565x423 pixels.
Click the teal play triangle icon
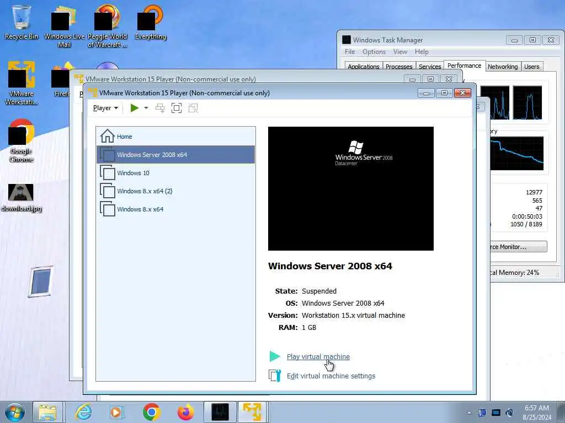pos(275,356)
